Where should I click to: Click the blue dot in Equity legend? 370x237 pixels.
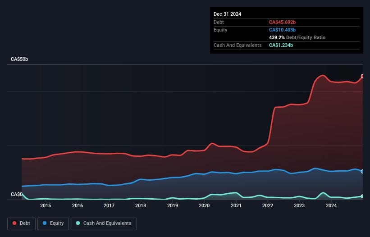click(x=46, y=223)
